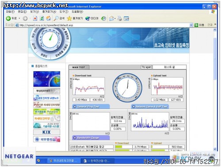
Task: Click the Edit page toolbar icon
Action: (126, 19)
